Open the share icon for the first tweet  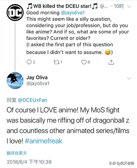pos(111,62)
